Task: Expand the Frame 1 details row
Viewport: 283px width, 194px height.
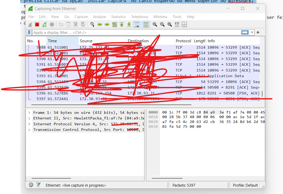Action: 29,113
